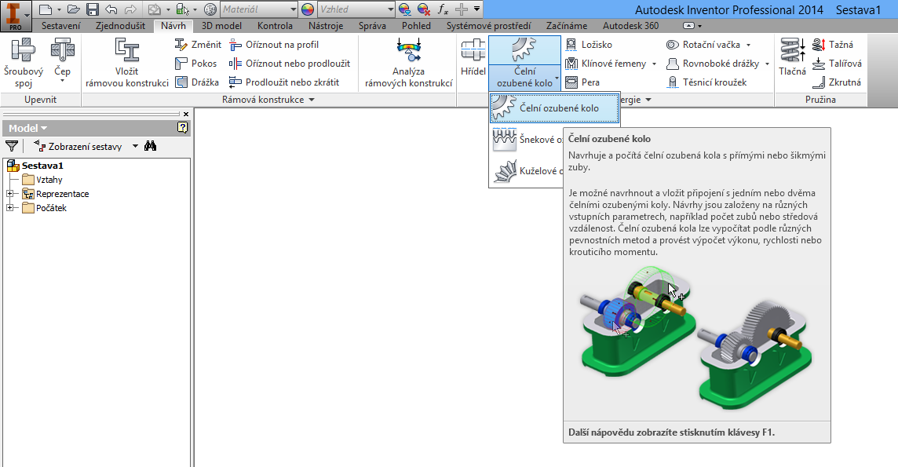Select the Čep pin tool
The width and height of the screenshot is (898, 467).
coord(63,62)
